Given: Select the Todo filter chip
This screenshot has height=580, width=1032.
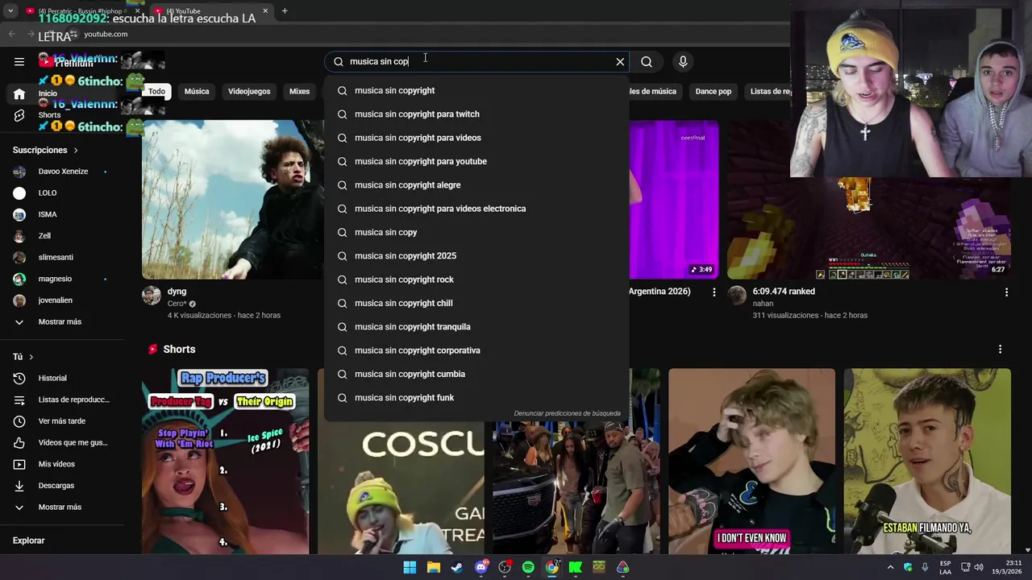Looking at the screenshot, I should point(156,92).
